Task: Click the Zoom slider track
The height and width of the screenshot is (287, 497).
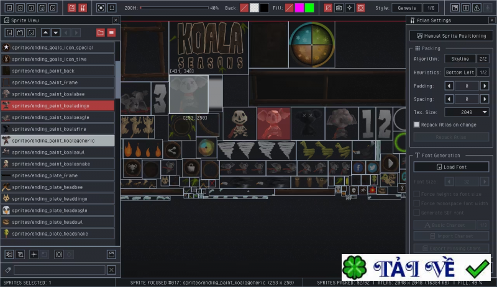Action: coord(174,8)
